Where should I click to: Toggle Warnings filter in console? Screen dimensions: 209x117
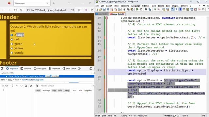point(46,91)
